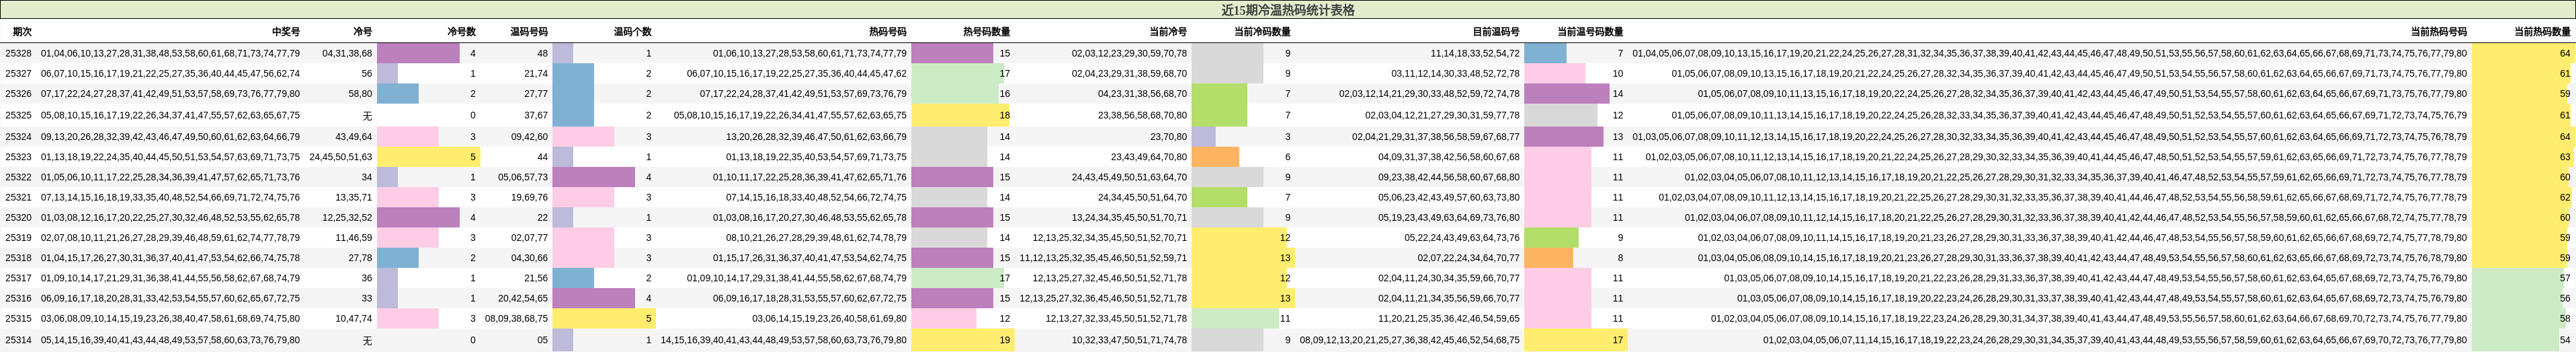Click period number 25327
Viewport: 2576px width, 352px height.
click(x=18, y=73)
